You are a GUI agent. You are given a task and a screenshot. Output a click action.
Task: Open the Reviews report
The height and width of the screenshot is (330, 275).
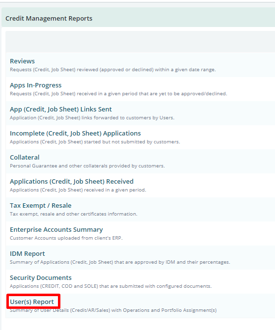[x=22, y=61]
